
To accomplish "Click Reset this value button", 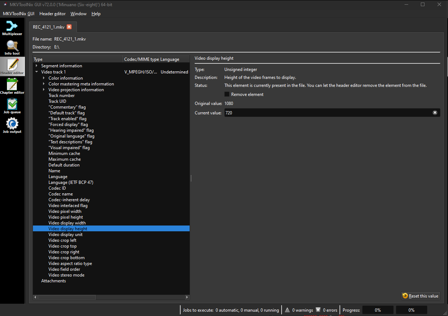I will tap(420, 296).
